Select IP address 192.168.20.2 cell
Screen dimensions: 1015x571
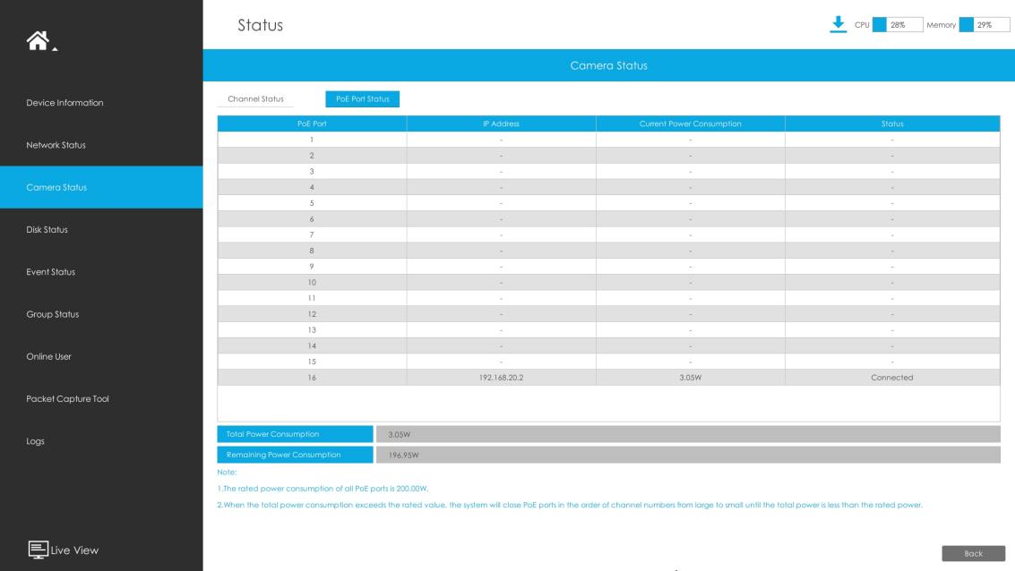coord(501,378)
